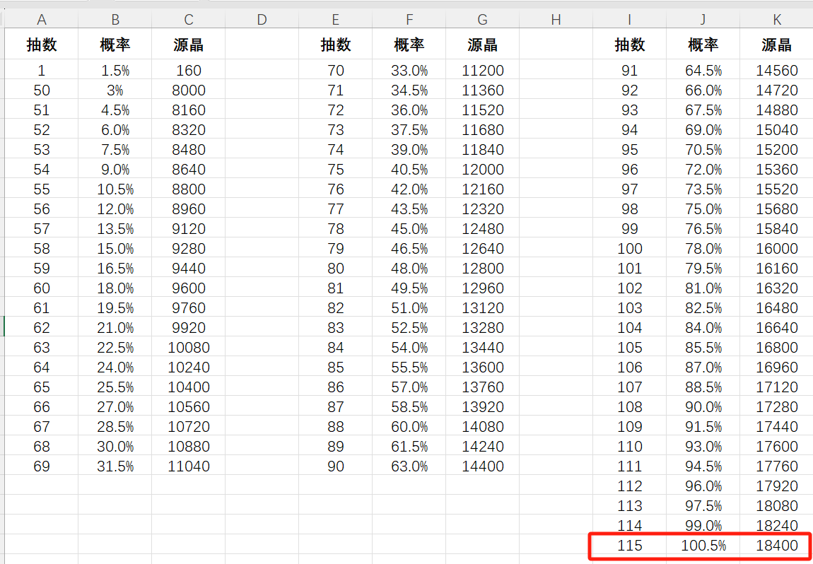The image size is (813, 564).
Task: Click the cell containing 18240
Action: [777, 525]
